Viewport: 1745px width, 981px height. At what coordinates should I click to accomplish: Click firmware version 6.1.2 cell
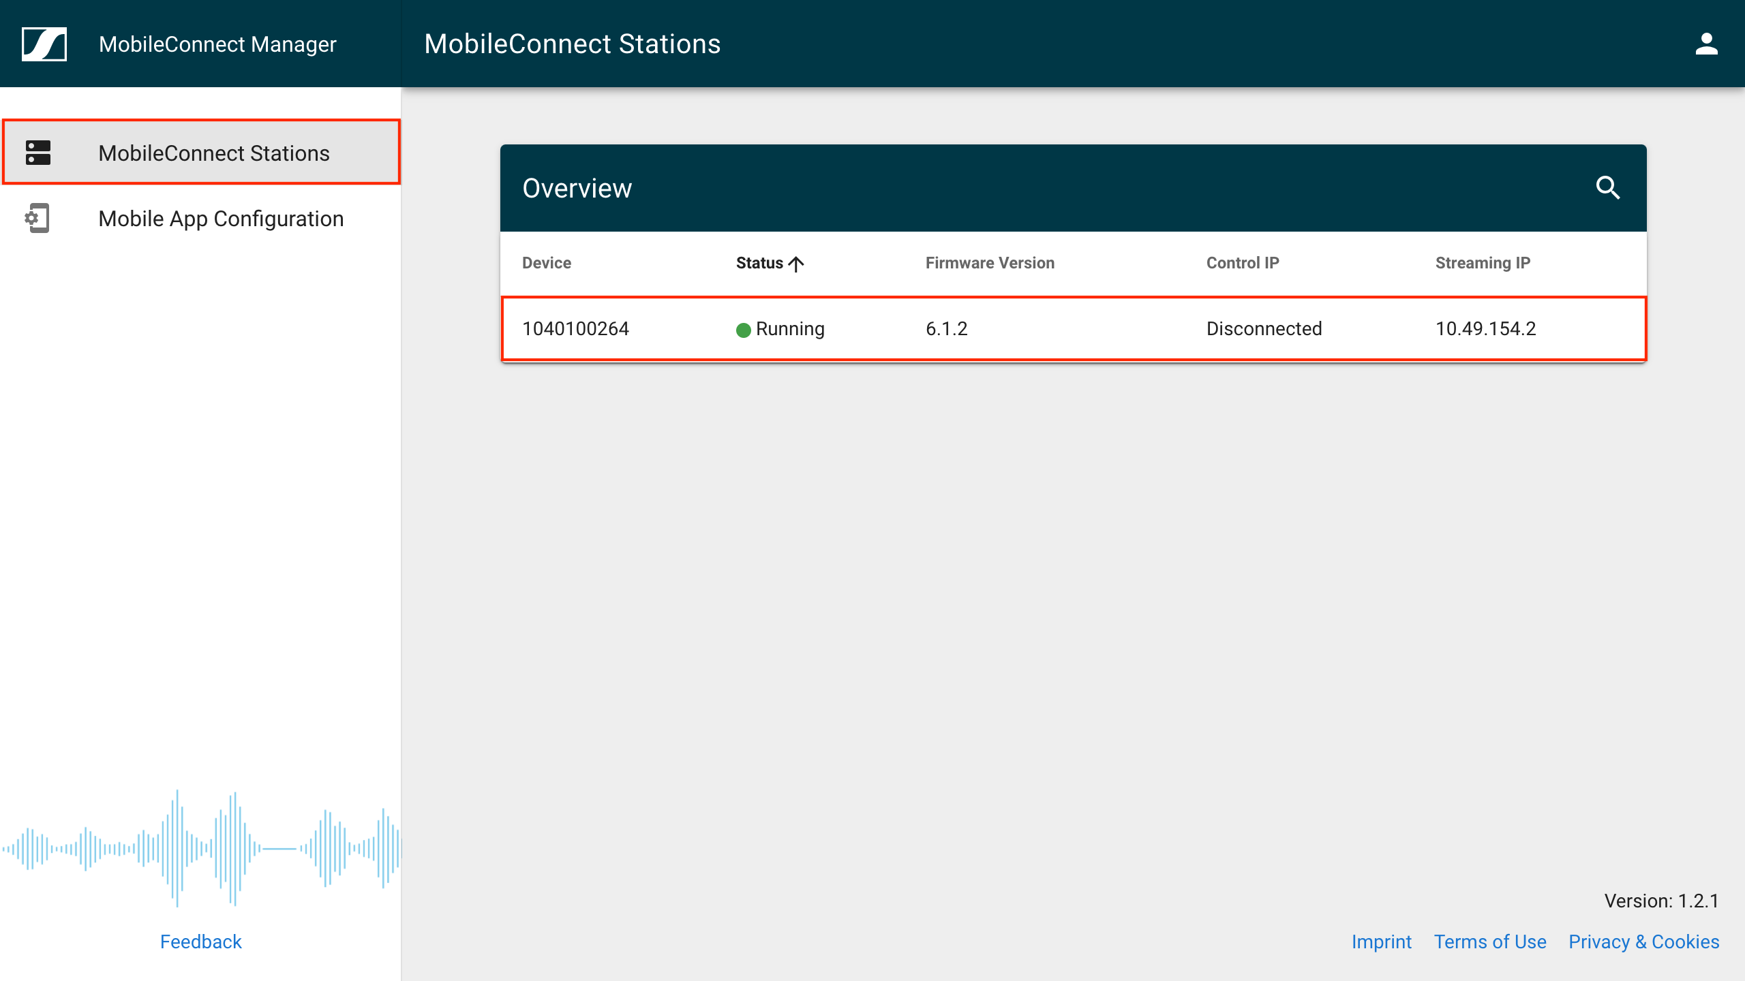pos(946,328)
